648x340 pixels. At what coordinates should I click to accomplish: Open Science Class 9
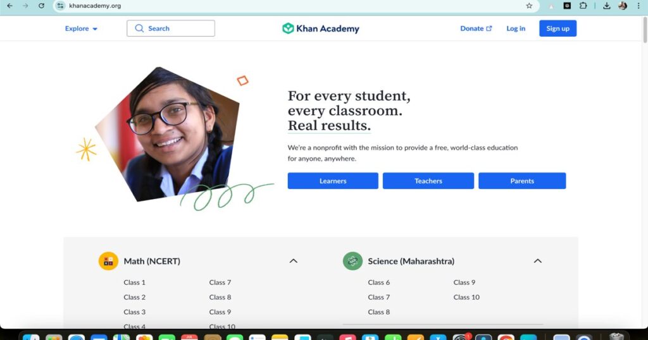[x=464, y=282]
